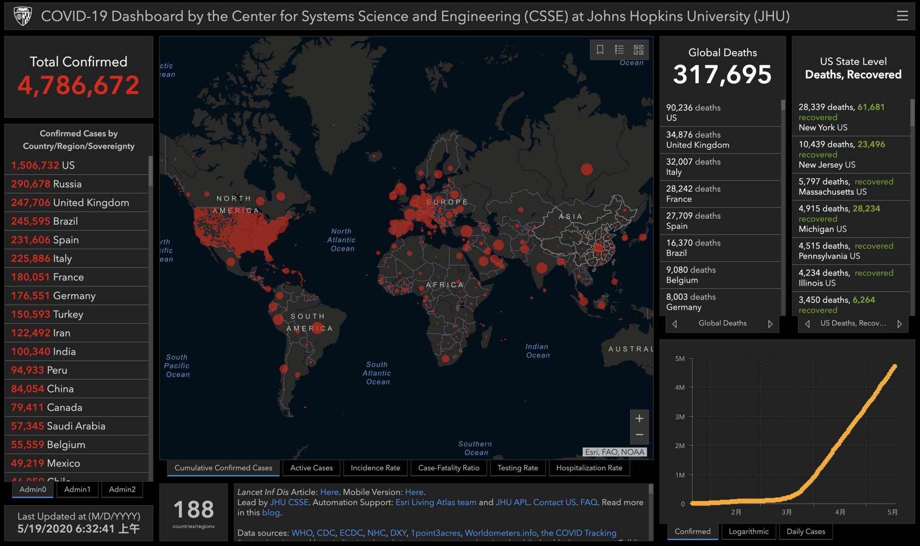920x546 pixels.
Task: Click the Johns Hopkins shield logo
Action: point(23,16)
